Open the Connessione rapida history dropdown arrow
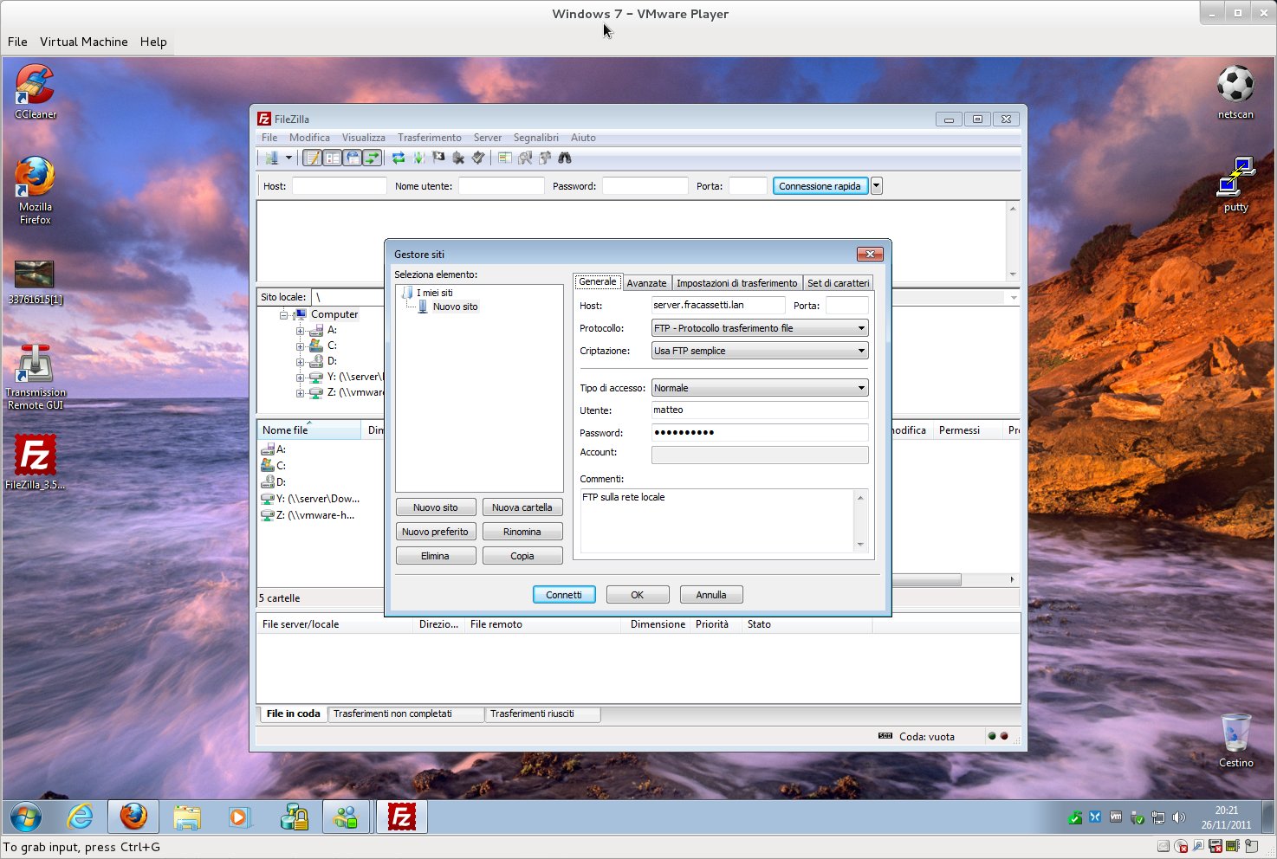Image resolution: width=1277 pixels, height=859 pixels. (876, 186)
